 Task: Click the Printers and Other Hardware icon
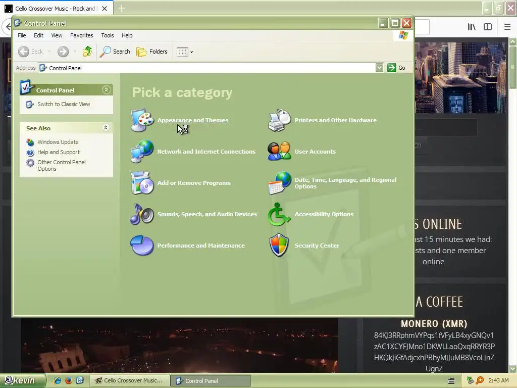click(279, 120)
